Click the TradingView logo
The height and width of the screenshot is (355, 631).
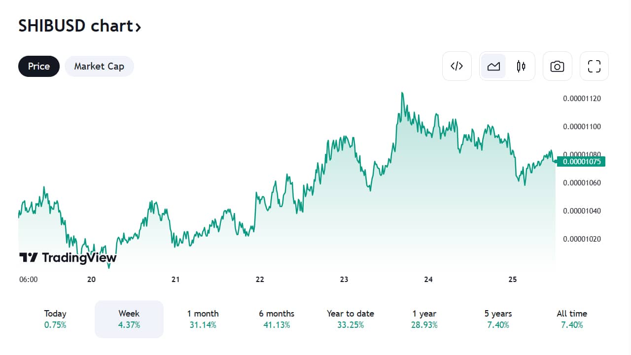(x=68, y=257)
